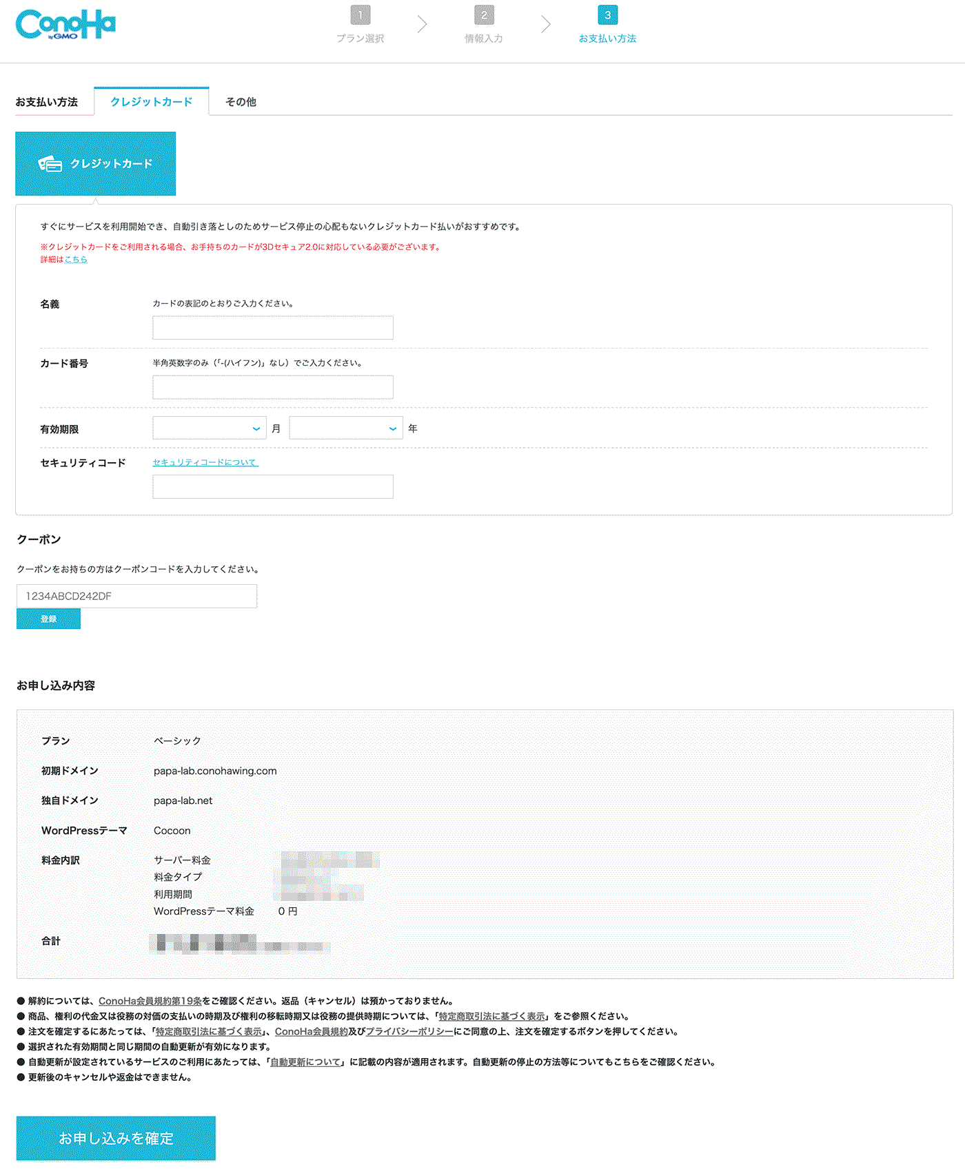Select the クレジットカード payment tile
This screenshot has width=965, height=1171.
[96, 164]
